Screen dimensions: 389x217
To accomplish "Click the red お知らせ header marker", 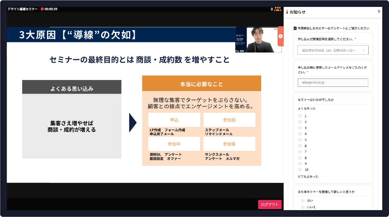I will click(287, 12).
